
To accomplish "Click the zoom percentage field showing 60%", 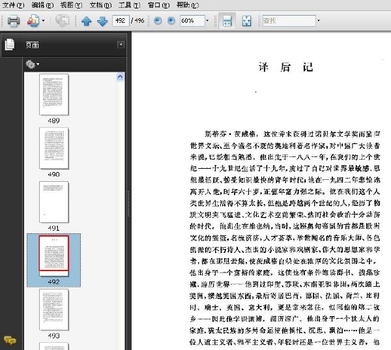I will [x=192, y=21].
